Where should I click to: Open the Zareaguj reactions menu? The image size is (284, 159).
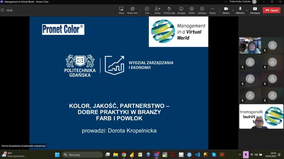click(x=181, y=10)
